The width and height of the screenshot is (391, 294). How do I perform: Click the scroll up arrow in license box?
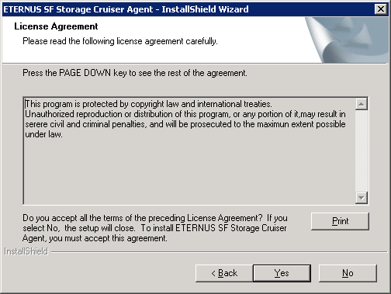pyautogui.click(x=362, y=104)
